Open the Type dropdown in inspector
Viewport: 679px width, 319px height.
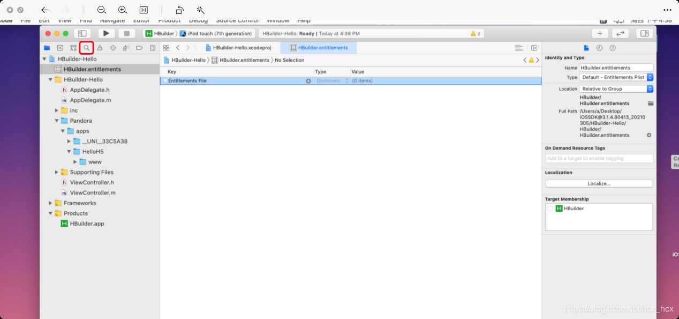[x=616, y=77]
